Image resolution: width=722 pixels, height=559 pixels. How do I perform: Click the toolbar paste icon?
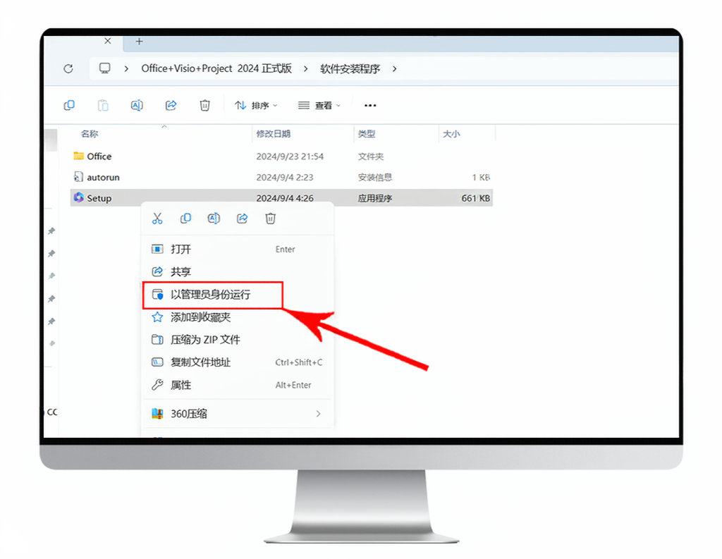pos(103,106)
